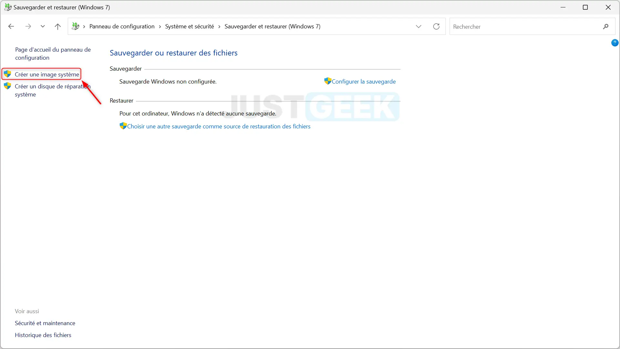Click the Sauvegarder section label
Viewport: 620px width, 349px height.
coord(126,69)
